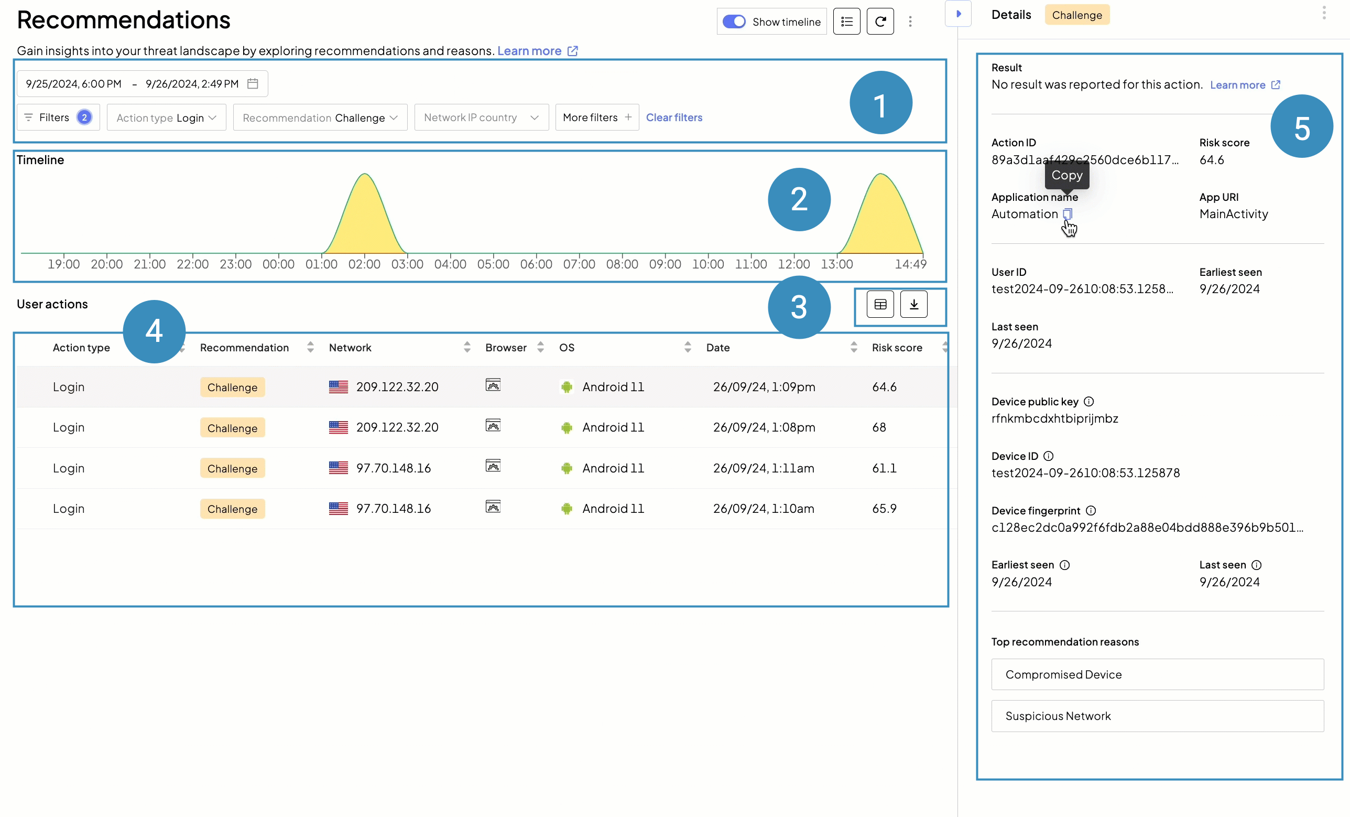Viewport: 1350px width, 817px height.
Task: Toggle the Action type Login filter off
Action: tap(165, 117)
